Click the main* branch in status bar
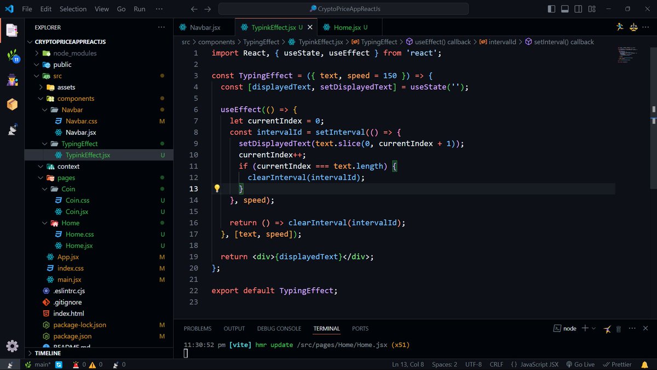 (x=38, y=365)
